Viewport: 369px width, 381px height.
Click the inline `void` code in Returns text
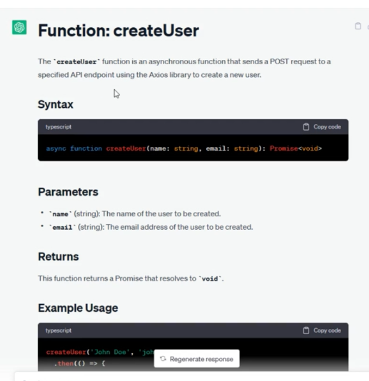click(210, 279)
